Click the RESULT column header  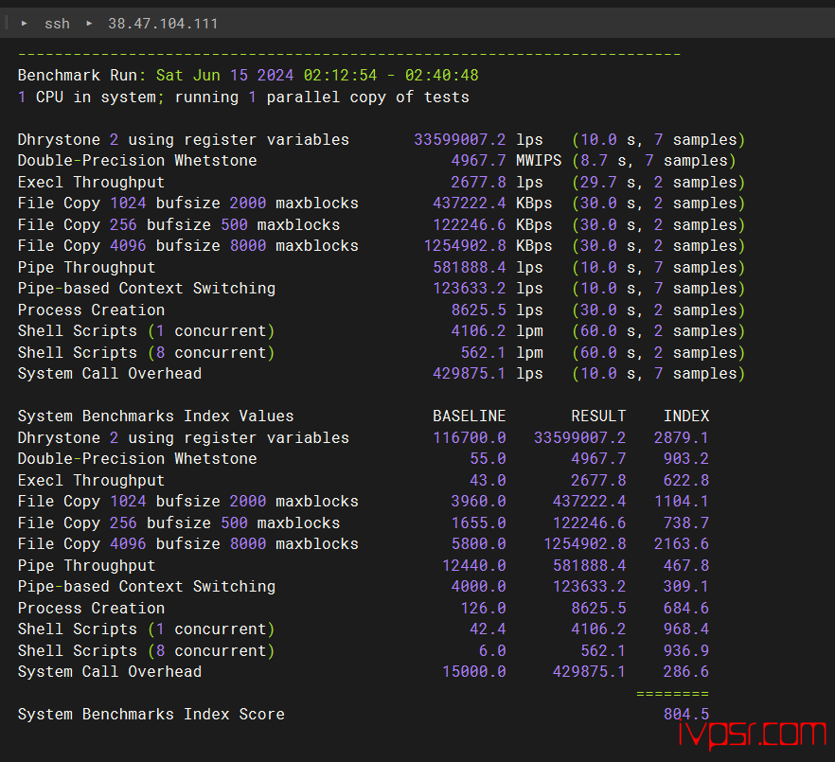[597, 416]
